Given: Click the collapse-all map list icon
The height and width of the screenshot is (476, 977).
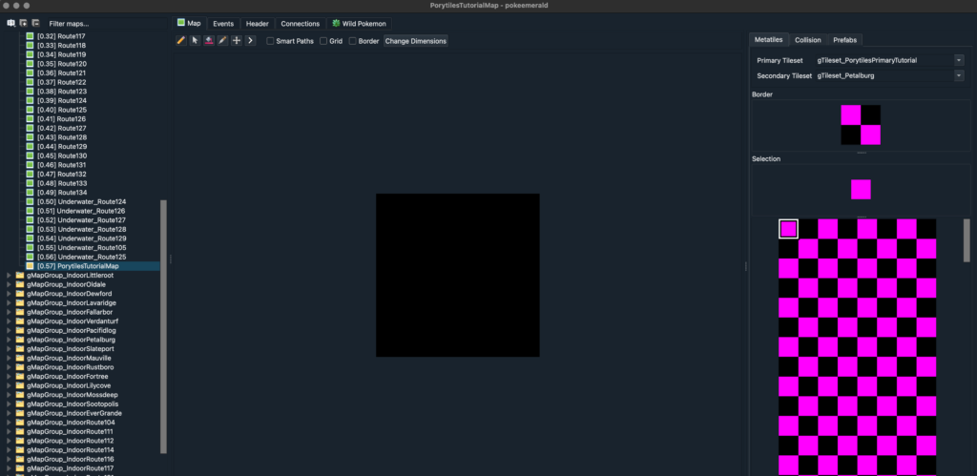Looking at the screenshot, I should [35, 23].
